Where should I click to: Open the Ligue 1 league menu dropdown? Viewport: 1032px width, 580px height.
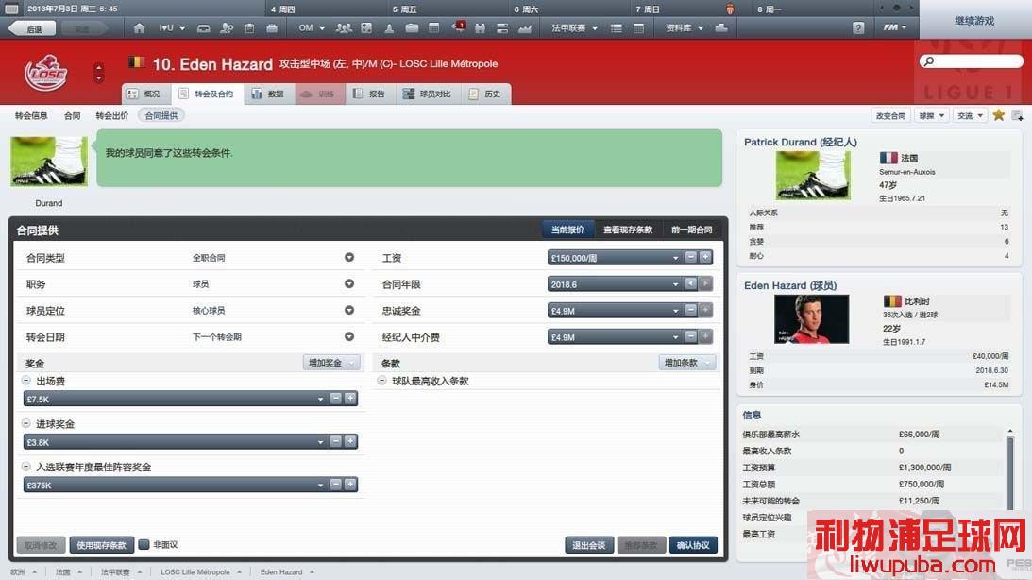point(575,28)
